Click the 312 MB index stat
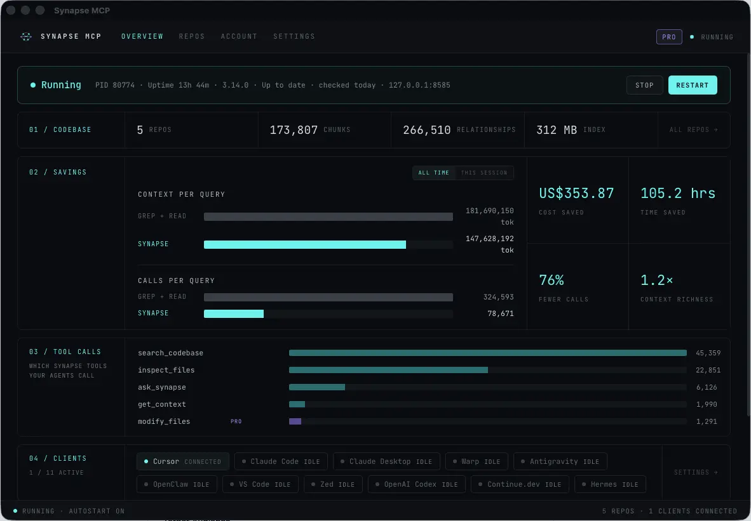The image size is (751, 521). pyautogui.click(x=571, y=130)
